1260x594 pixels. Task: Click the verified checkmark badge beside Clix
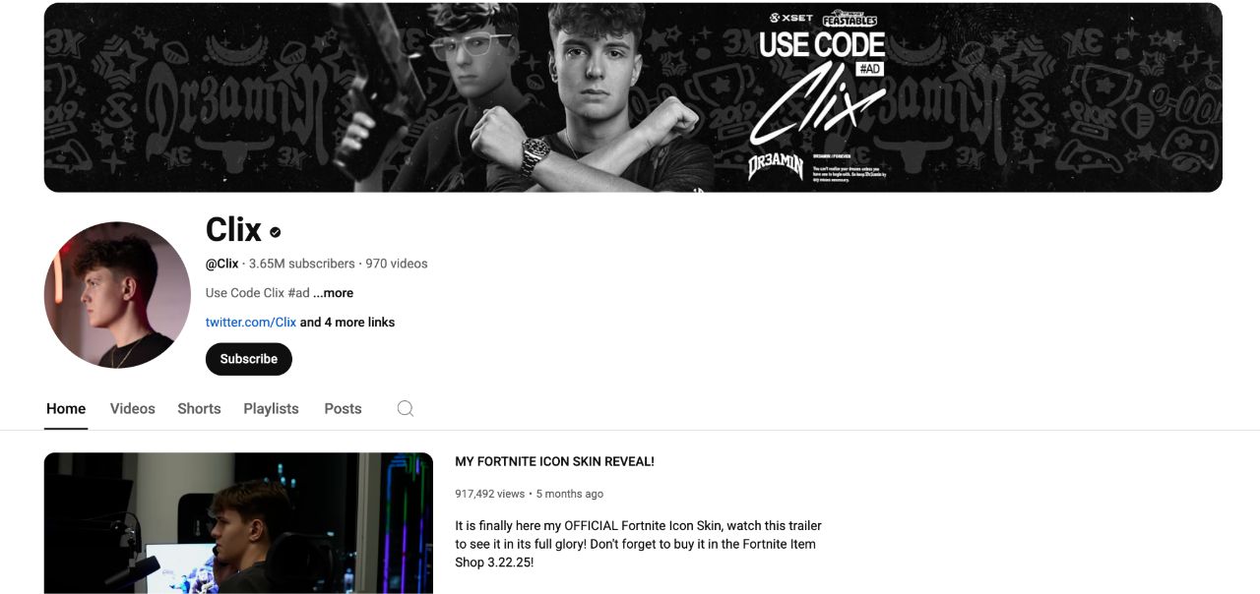(276, 232)
